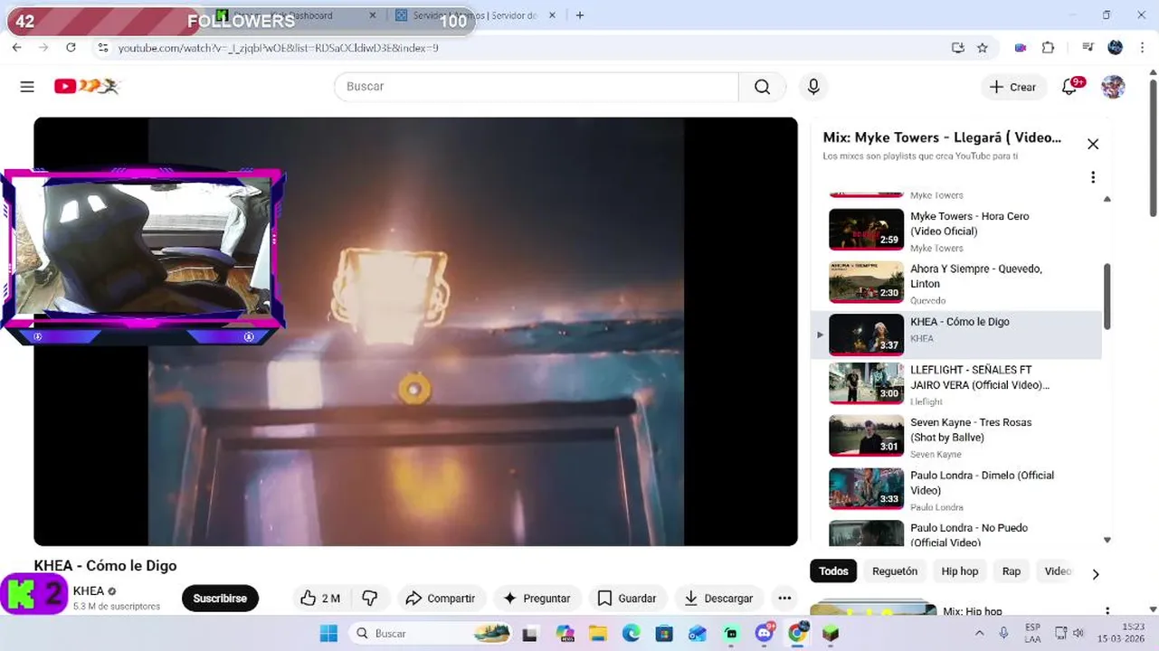Screen dimensions: 1159x651
Task: Open options for the Mix: Hip hop card
Action: [x=1107, y=612]
